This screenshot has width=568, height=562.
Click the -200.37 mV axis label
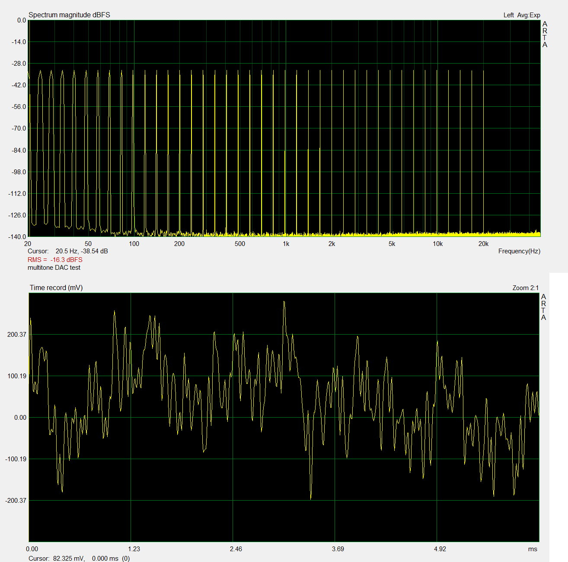[x=16, y=501]
